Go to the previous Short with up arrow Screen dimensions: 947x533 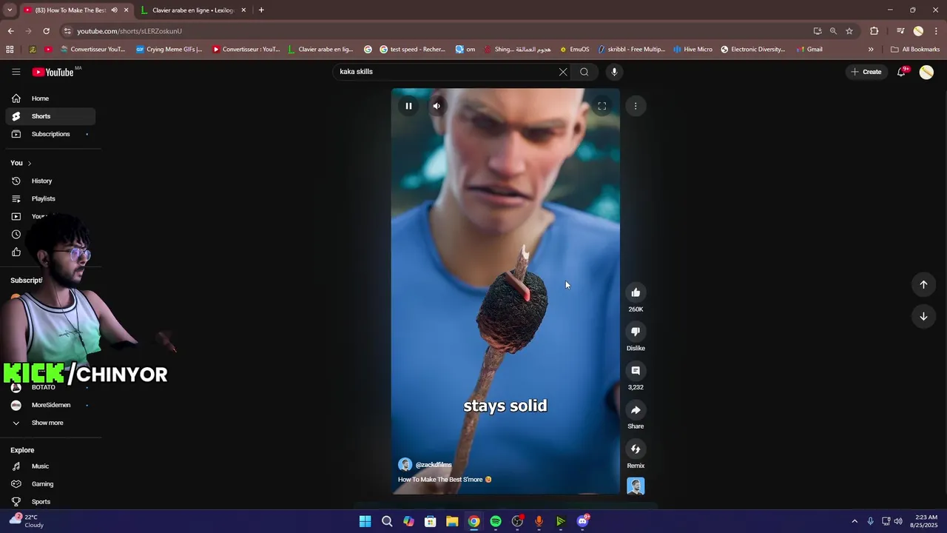923,284
